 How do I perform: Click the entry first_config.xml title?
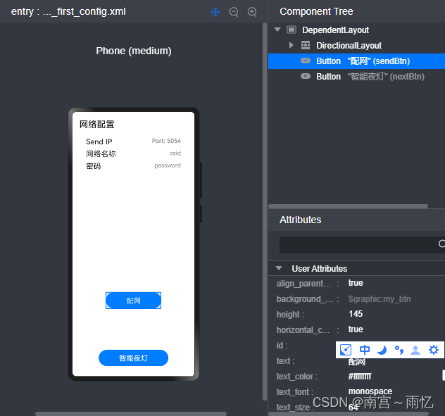click(68, 12)
